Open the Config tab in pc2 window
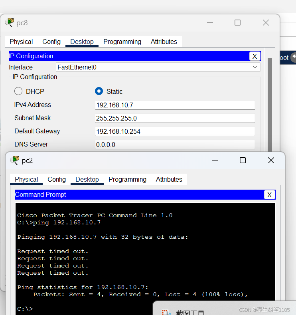 click(x=57, y=179)
